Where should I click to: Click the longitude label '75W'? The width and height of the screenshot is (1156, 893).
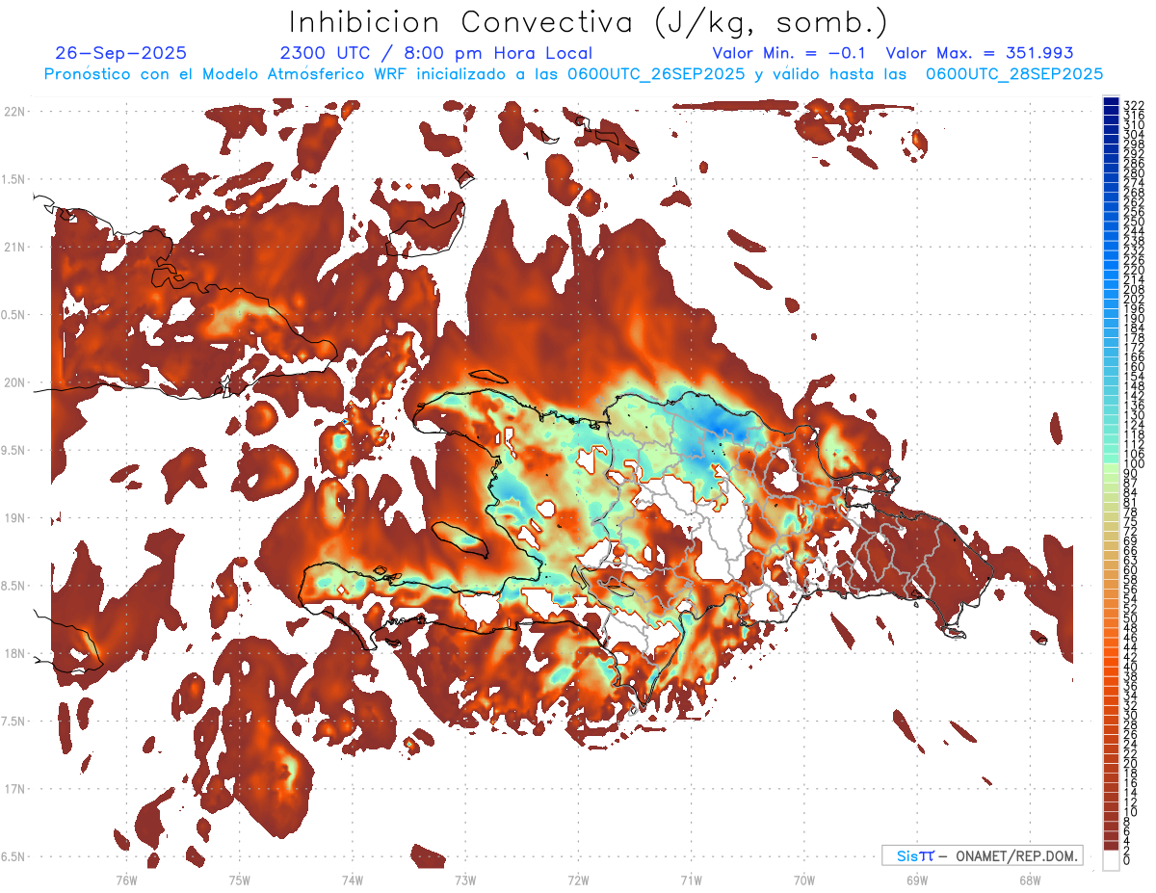[239, 880]
